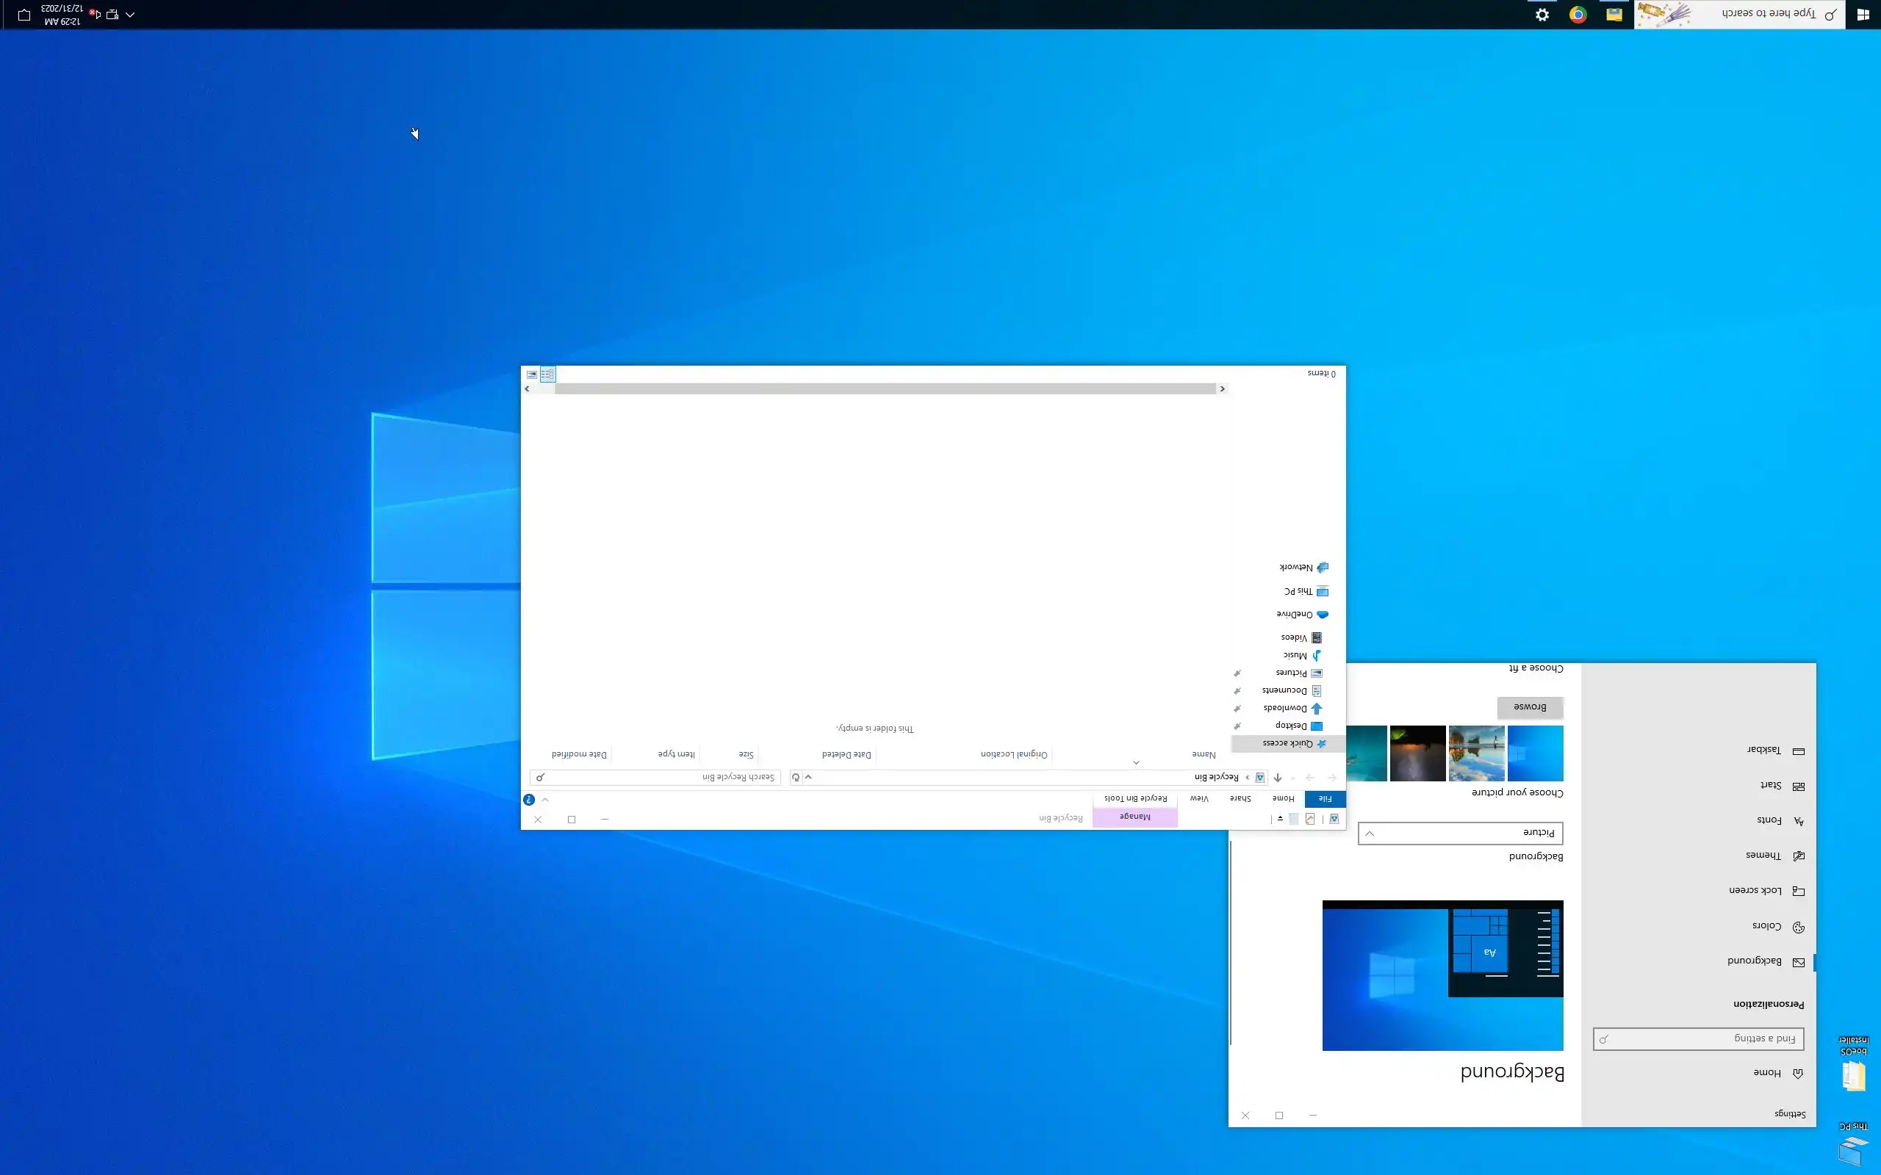Click the Up one level arrow

tap(1278, 777)
